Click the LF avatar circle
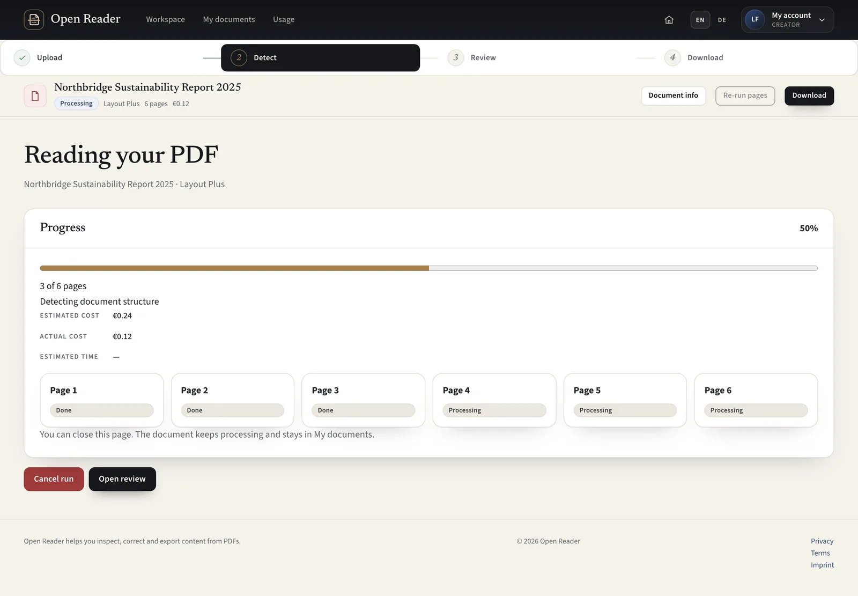Viewport: 858px width, 596px height. [x=755, y=20]
